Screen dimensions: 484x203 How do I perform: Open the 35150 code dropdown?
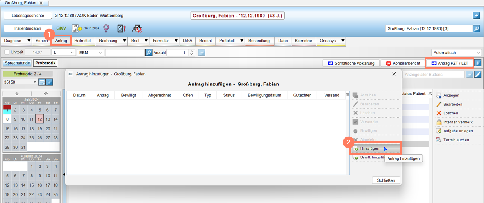coord(20,82)
